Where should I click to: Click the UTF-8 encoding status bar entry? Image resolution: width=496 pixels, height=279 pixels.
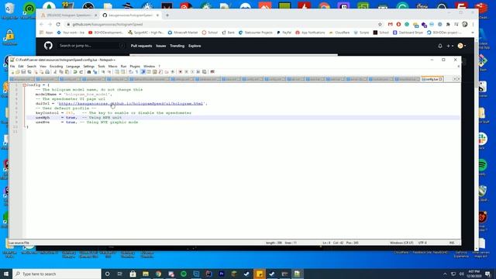422,243
